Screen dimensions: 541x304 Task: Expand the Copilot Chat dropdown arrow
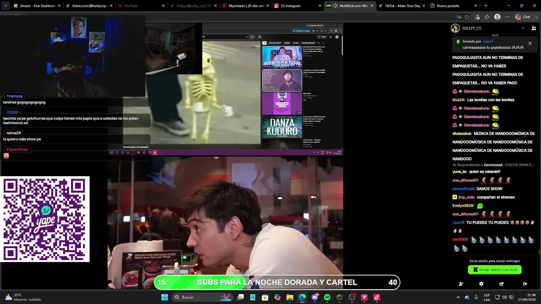coord(536,17)
